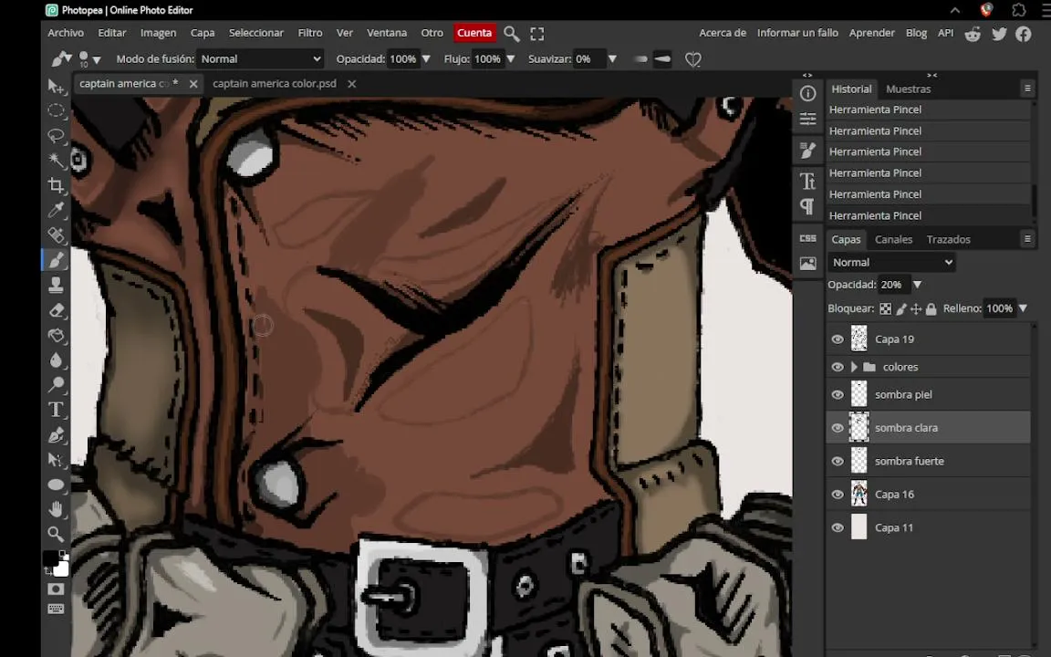This screenshot has width=1051, height=657.
Task: Hide the sombra piel layer
Action: point(838,395)
